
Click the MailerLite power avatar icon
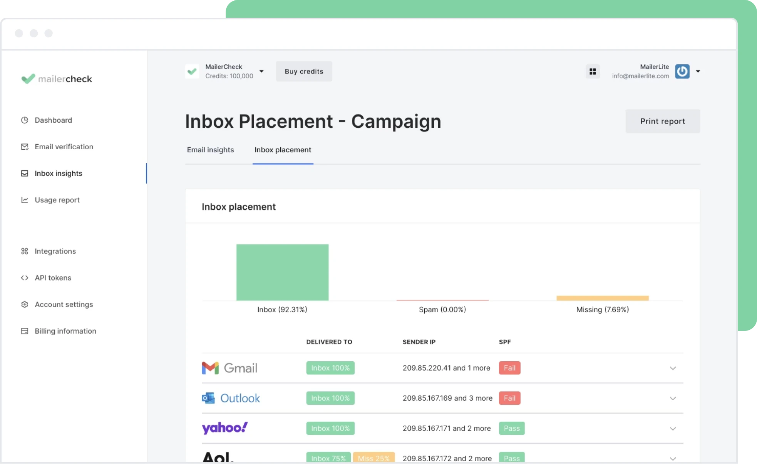[x=682, y=72]
